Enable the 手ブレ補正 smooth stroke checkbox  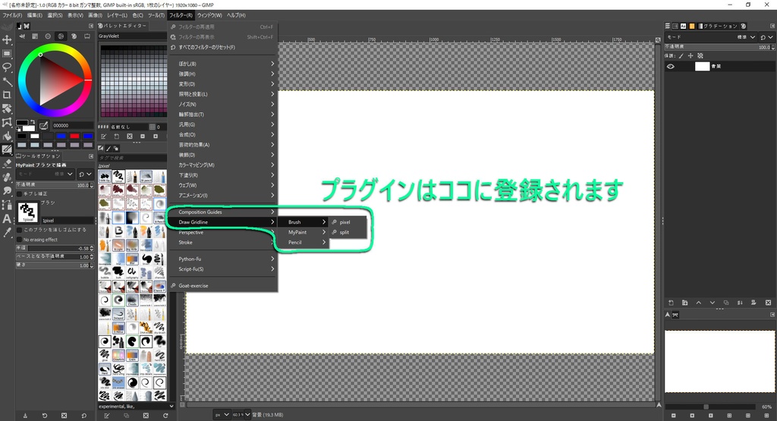tap(19, 193)
